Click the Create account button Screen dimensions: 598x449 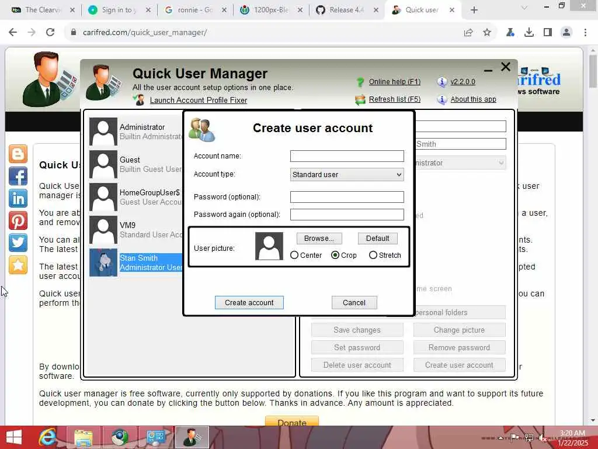(249, 302)
